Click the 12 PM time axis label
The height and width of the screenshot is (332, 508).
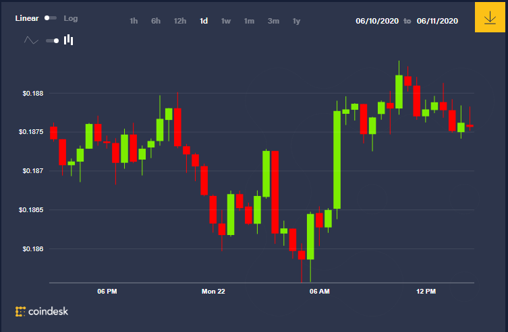(x=426, y=292)
